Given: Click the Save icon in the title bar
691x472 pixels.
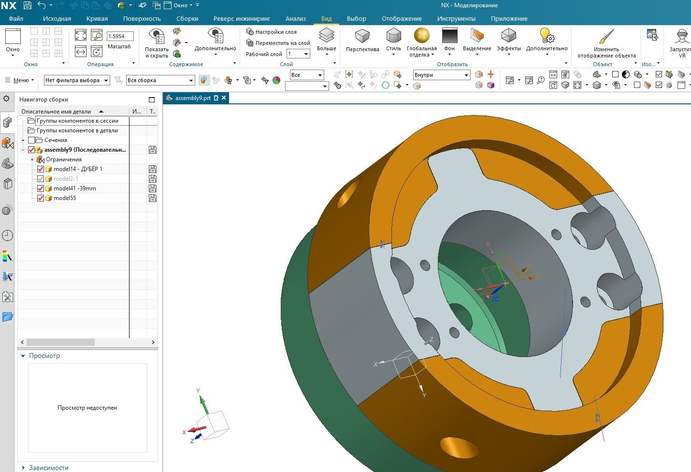Looking at the screenshot, I should [x=27, y=5].
